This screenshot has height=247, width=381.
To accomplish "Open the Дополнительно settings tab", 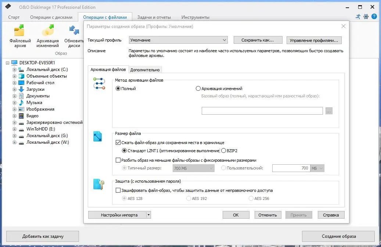I will [145, 70].
